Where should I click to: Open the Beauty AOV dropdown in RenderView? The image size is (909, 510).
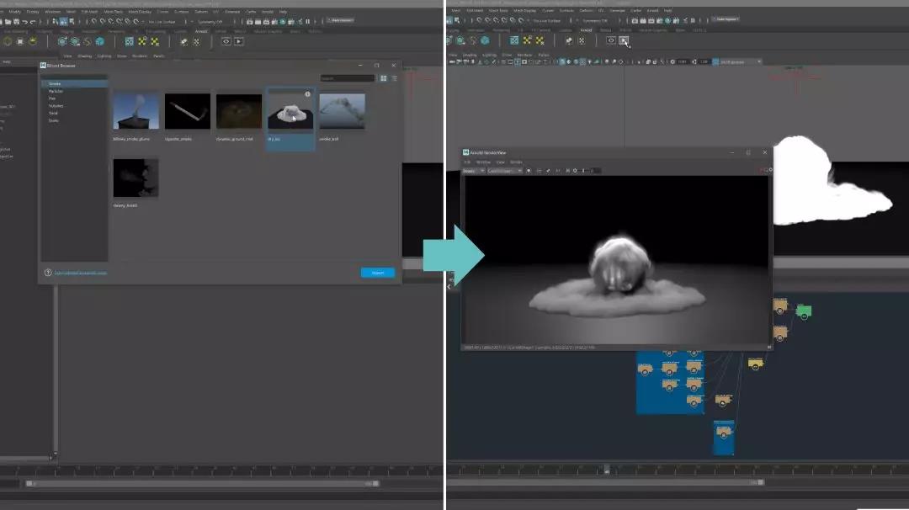[471, 171]
